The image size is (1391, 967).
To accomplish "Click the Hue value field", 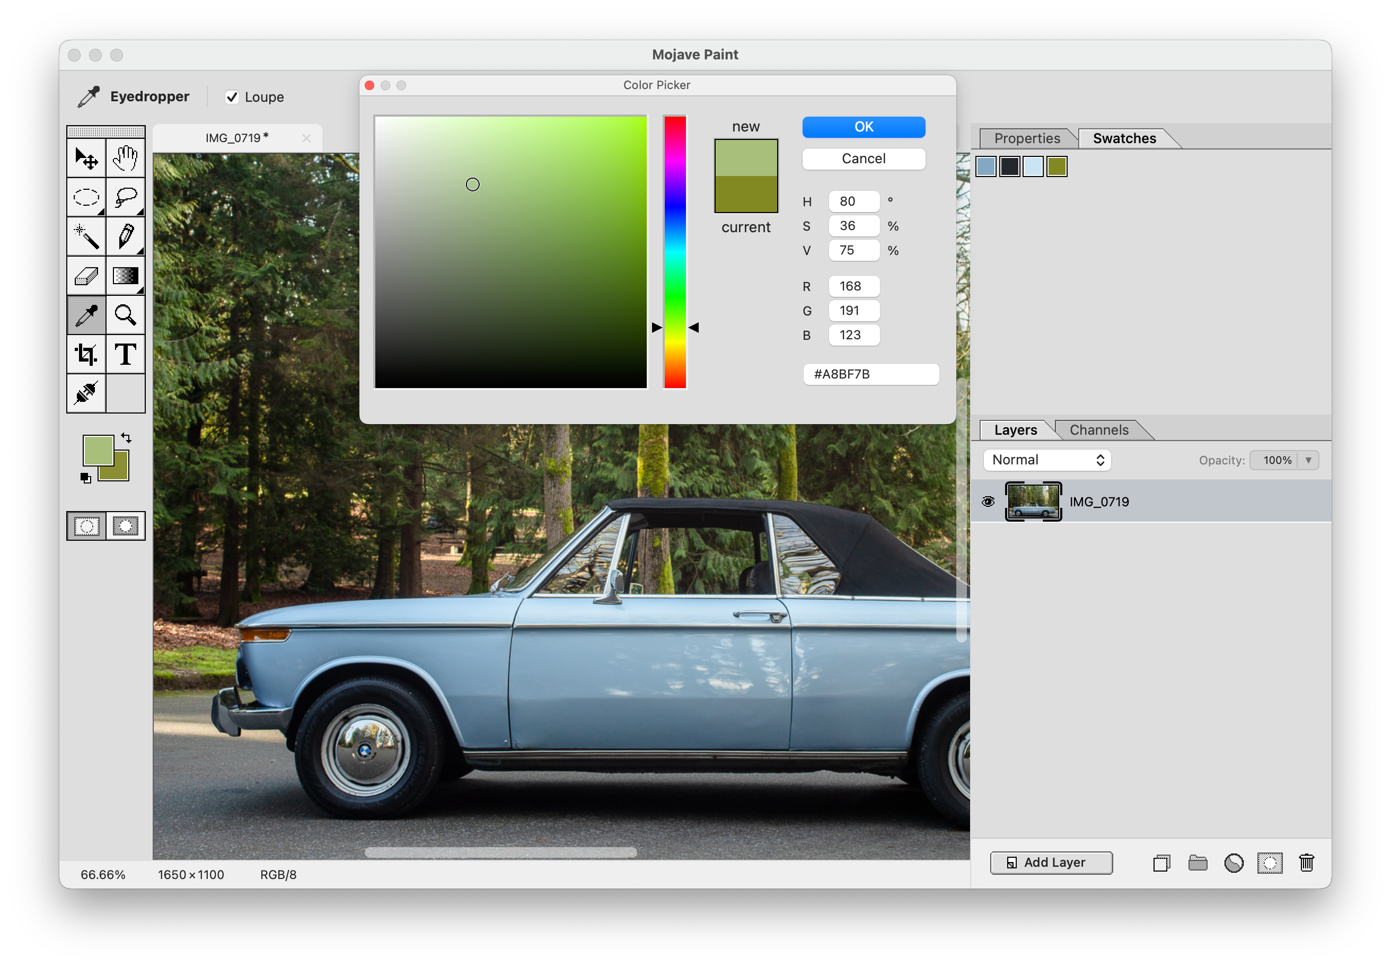I will tap(853, 201).
